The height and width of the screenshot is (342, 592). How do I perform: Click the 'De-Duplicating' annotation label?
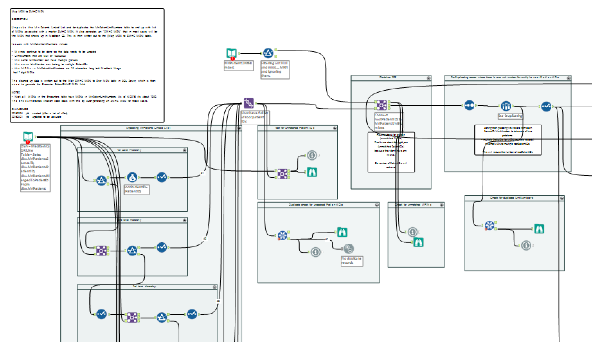tap(510, 116)
